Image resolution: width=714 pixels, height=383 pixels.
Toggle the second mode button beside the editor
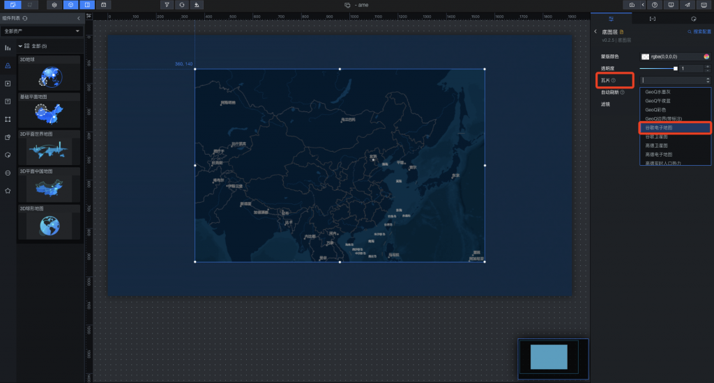tap(29, 5)
